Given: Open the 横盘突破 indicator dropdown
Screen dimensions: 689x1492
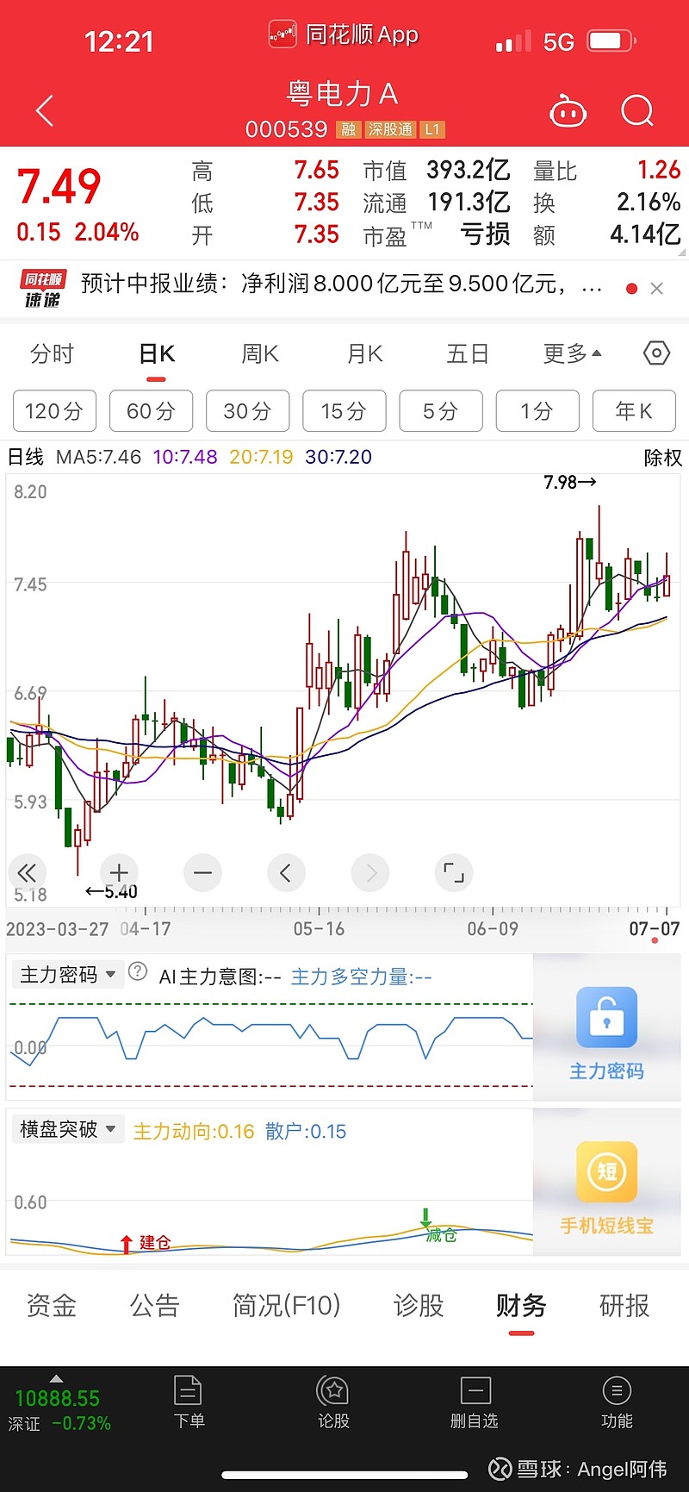Looking at the screenshot, I should (x=68, y=1129).
